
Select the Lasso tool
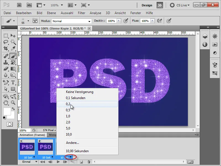(x=6, y=42)
